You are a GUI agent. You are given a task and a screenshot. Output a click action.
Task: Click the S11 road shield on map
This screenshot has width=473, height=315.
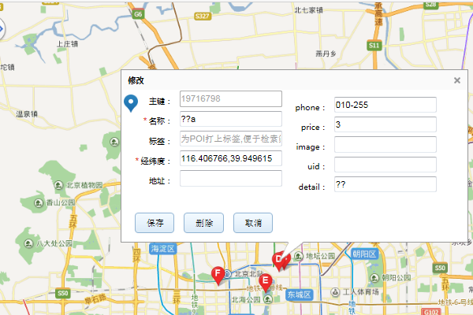(374, 46)
